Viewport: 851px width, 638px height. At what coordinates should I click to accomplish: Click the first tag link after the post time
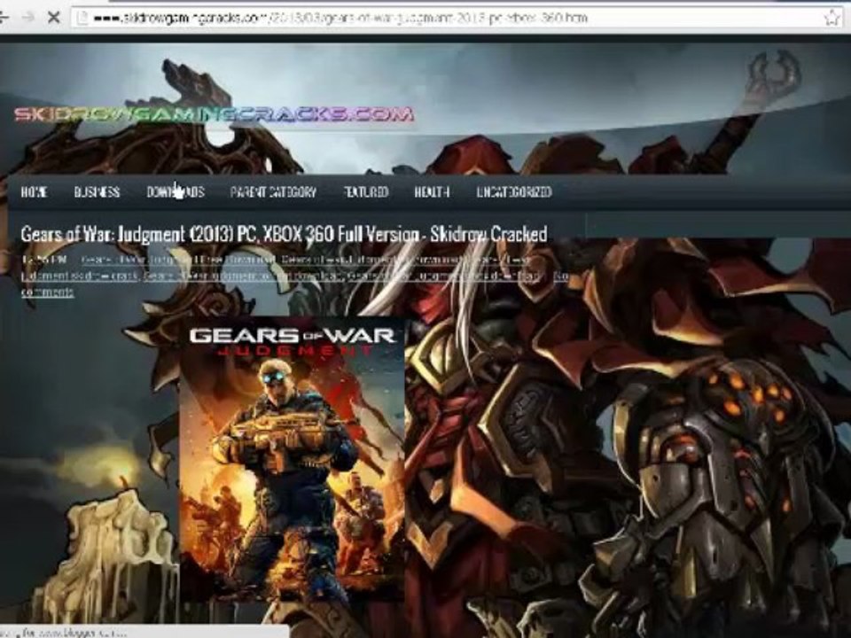[178, 260]
